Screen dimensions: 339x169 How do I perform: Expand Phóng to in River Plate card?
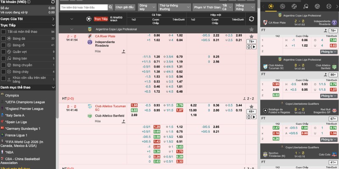tap(329, 52)
